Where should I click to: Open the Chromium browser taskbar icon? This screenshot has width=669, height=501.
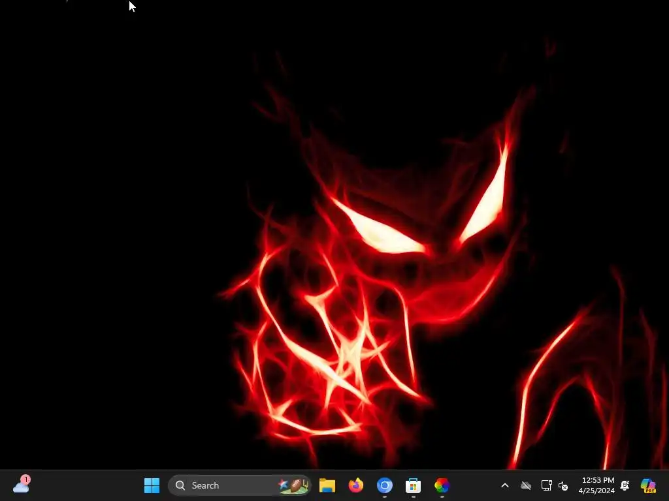point(384,485)
